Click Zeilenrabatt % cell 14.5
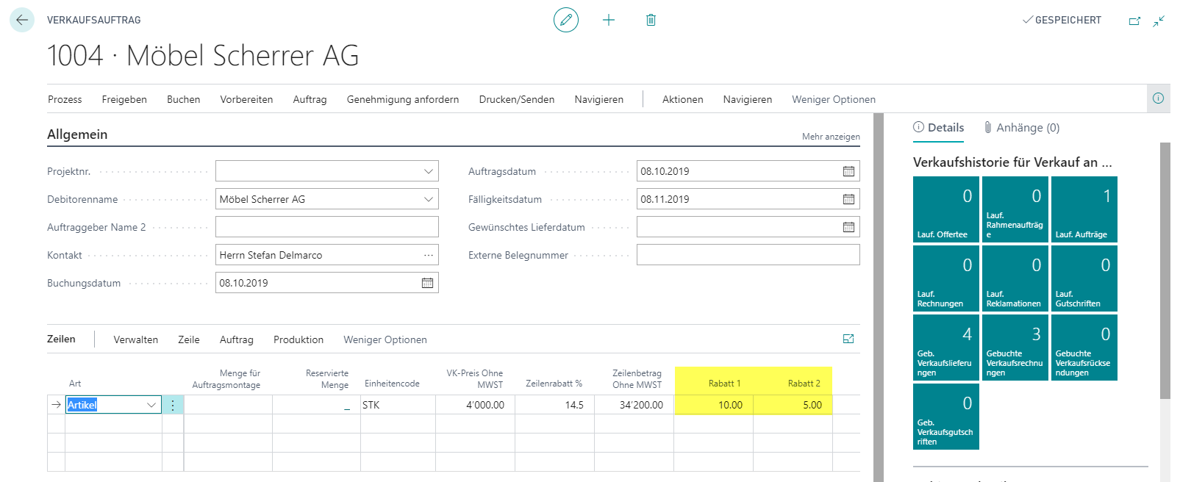The image size is (1180, 482). click(x=554, y=405)
